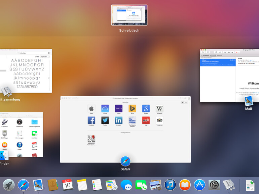Open Calendar icon in the dock
Screen dimensions: 259x194
tap(67, 185)
